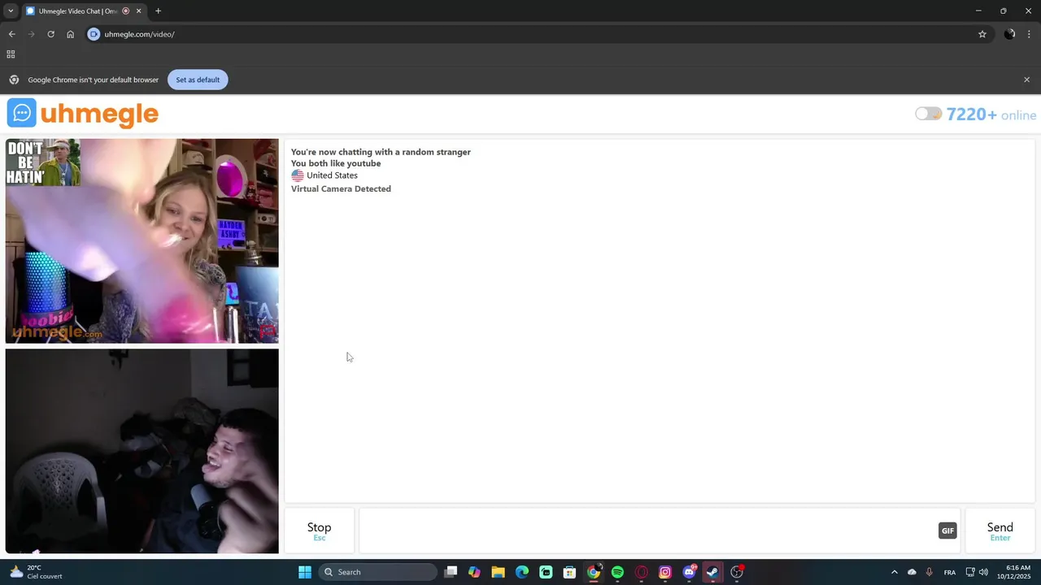Open the weather widget showing 20°C
The image size is (1041, 585).
pos(35,572)
